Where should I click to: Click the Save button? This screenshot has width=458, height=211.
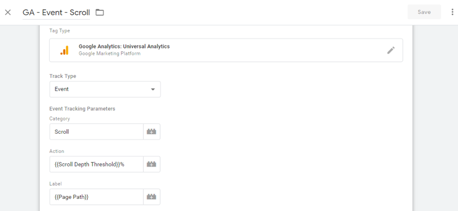coord(424,12)
